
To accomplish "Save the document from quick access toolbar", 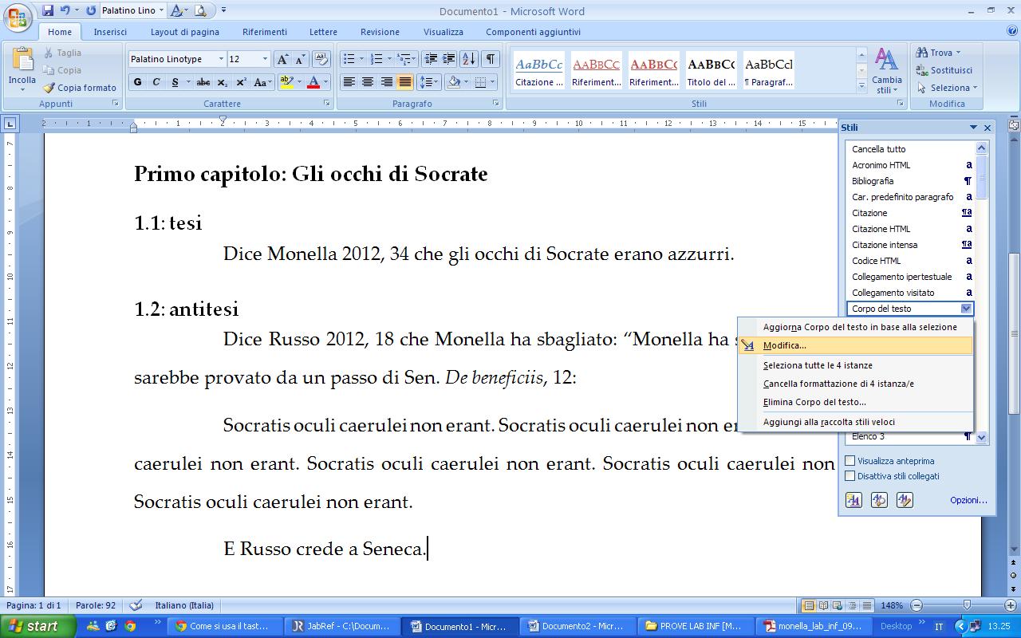I will 48,10.
